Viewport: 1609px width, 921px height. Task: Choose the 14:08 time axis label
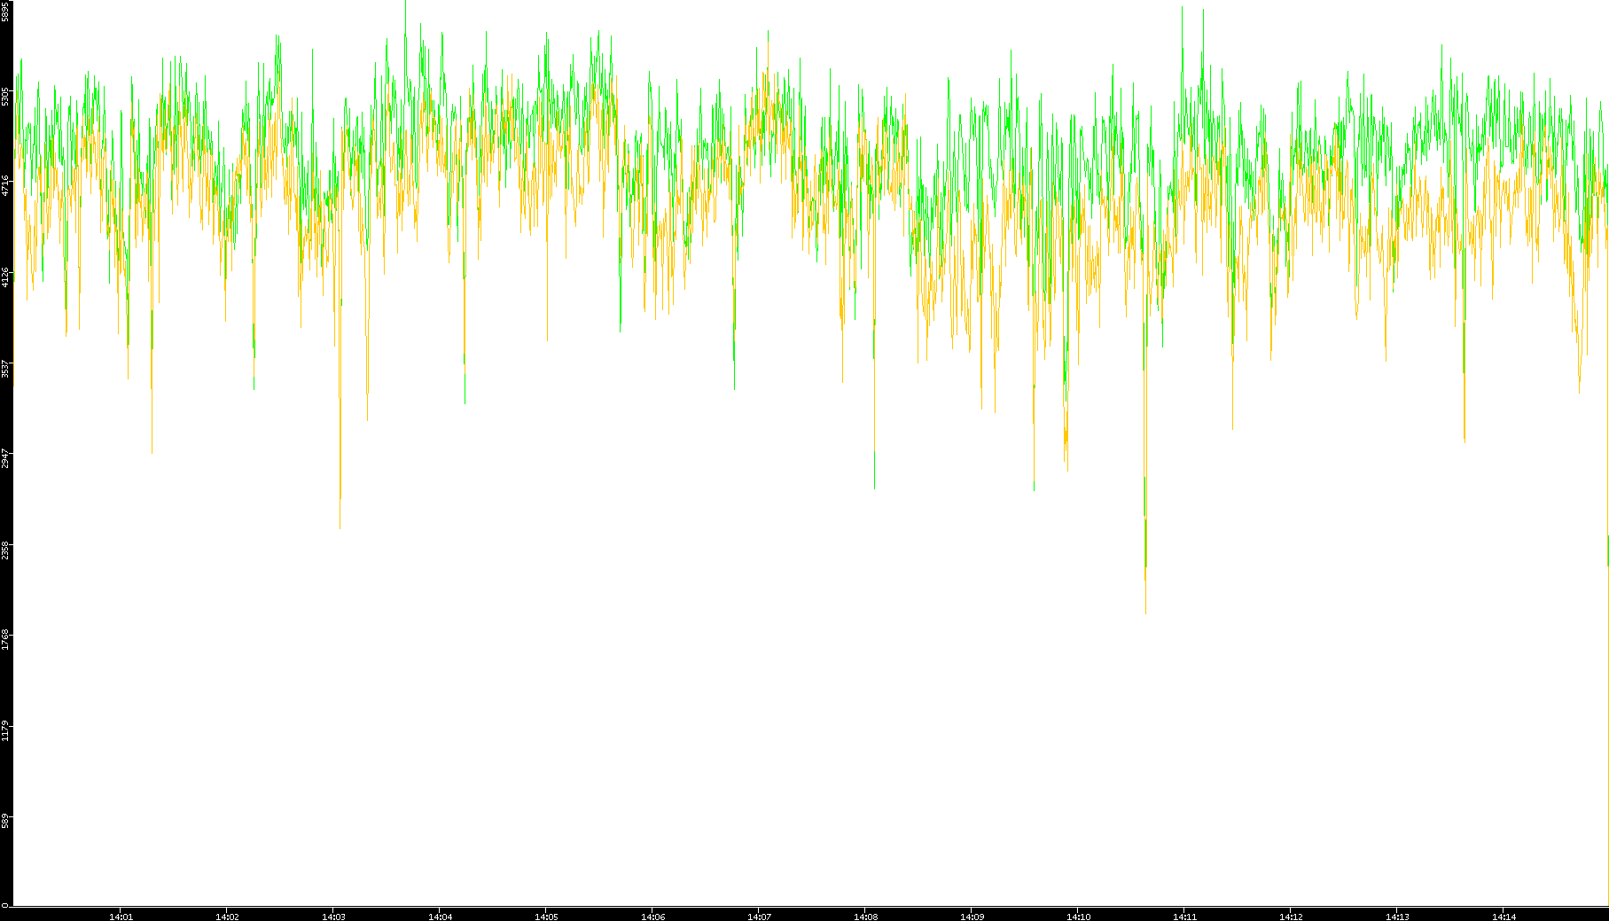pos(865,917)
